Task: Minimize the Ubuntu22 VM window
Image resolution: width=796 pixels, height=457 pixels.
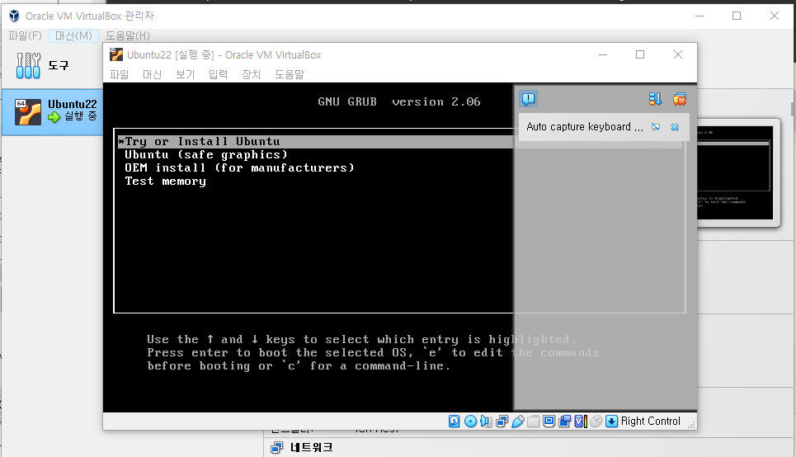Action: (x=603, y=54)
